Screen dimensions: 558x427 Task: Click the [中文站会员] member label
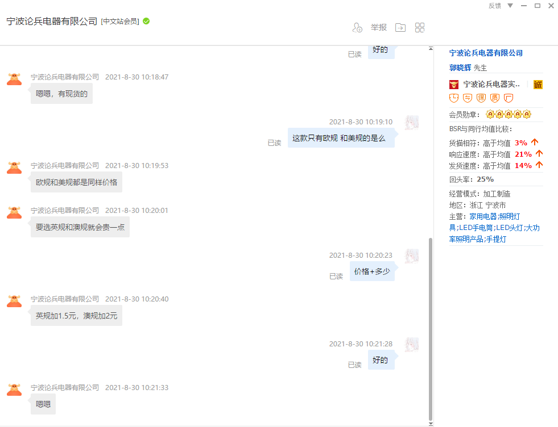(120, 22)
